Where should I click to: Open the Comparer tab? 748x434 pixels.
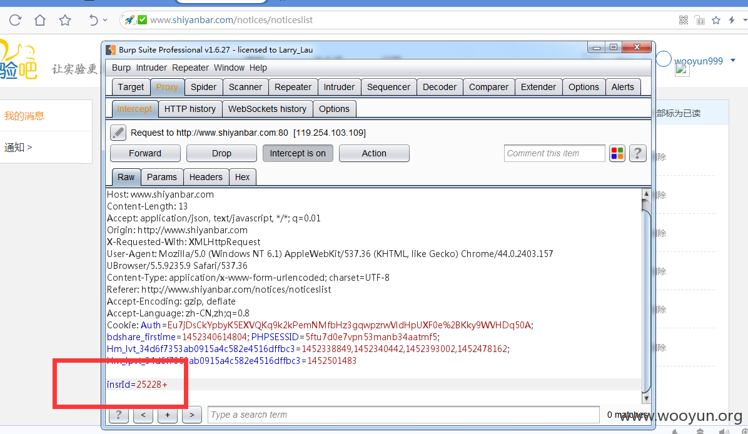(x=489, y=88)
